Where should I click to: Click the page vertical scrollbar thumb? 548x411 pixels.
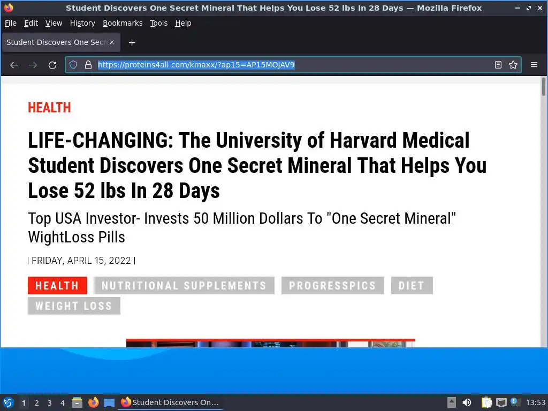click(x=544, y=87)
